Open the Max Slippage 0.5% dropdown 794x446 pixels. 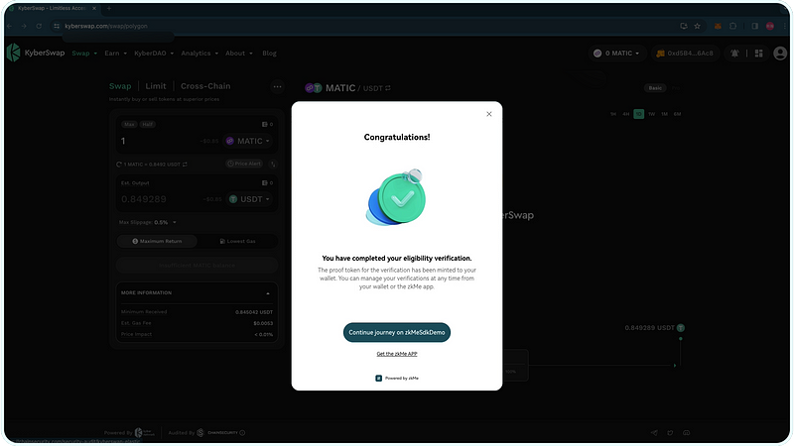tap(147, 222)
